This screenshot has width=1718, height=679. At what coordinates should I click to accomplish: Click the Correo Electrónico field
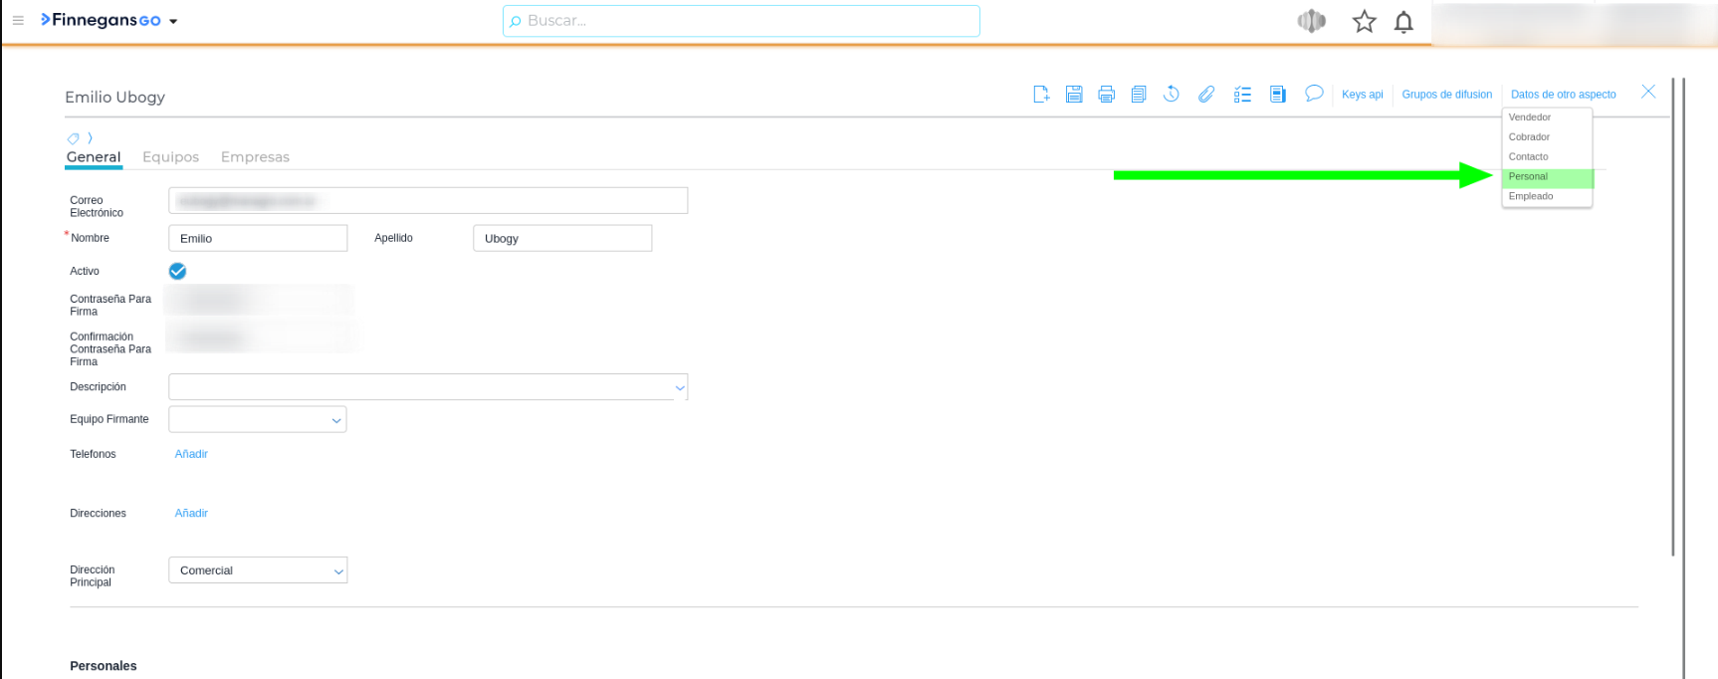[x=428, y=201]
